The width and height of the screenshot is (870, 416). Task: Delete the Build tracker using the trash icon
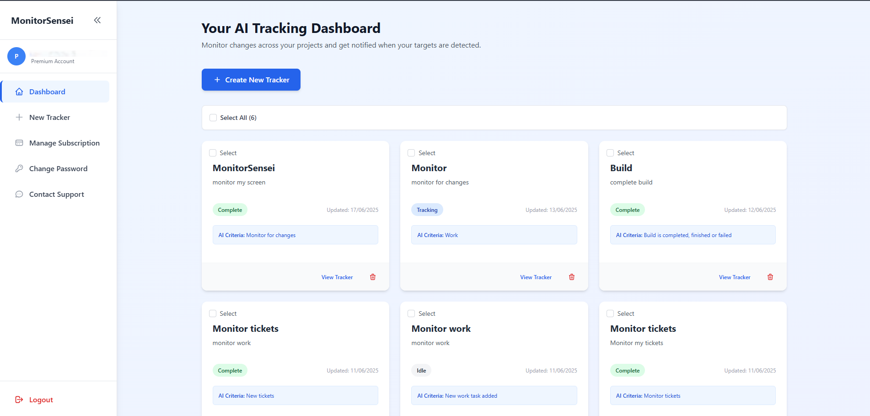tap(770, 277)
